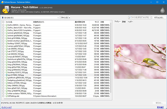Viewport: 167px width, 109px height.
Task: Select file hedgehog-g3aa6e5ce8_1920.jpg
Action: pyautogui.click(x=20, y=80)
